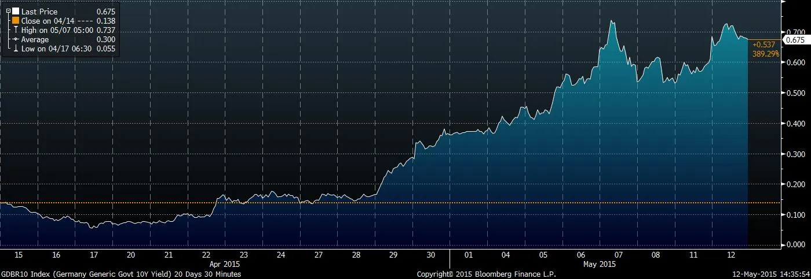Click date 07 on the x-axis

(x=618, y=255)
